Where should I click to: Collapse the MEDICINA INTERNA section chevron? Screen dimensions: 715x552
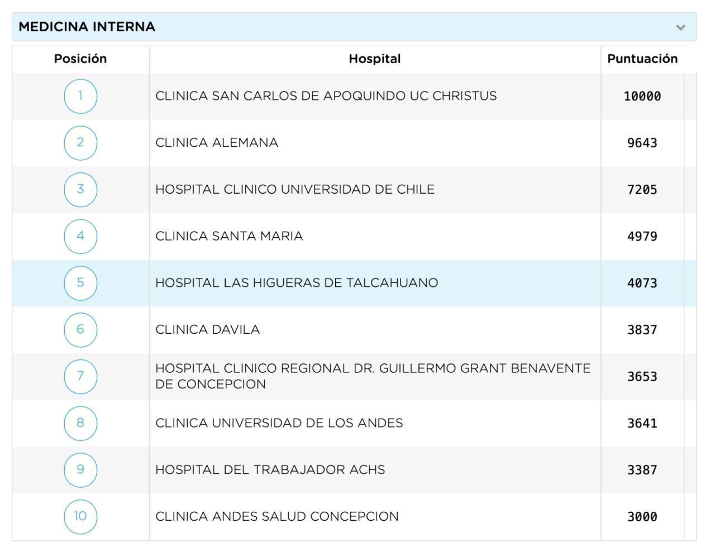[680, 27]
